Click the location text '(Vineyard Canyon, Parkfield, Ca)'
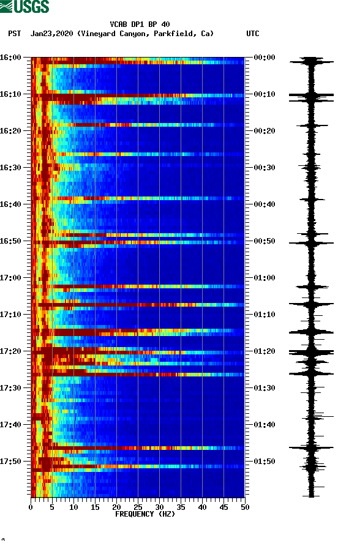The image size is (338, 546). [145, 34]
